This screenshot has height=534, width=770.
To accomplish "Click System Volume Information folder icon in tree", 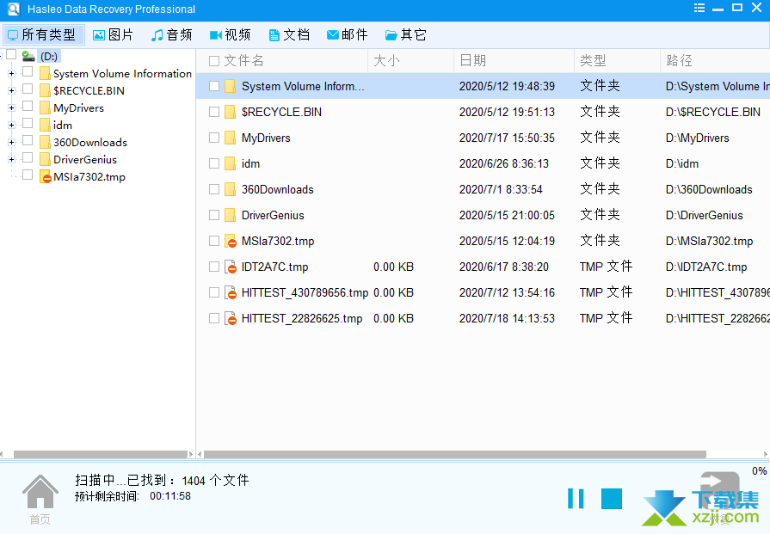I will tap(46, 74).
